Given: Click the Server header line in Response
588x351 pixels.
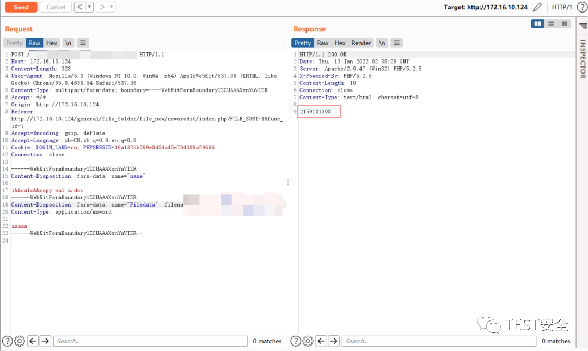Looking at the screenshot, I should coord(360,69).
